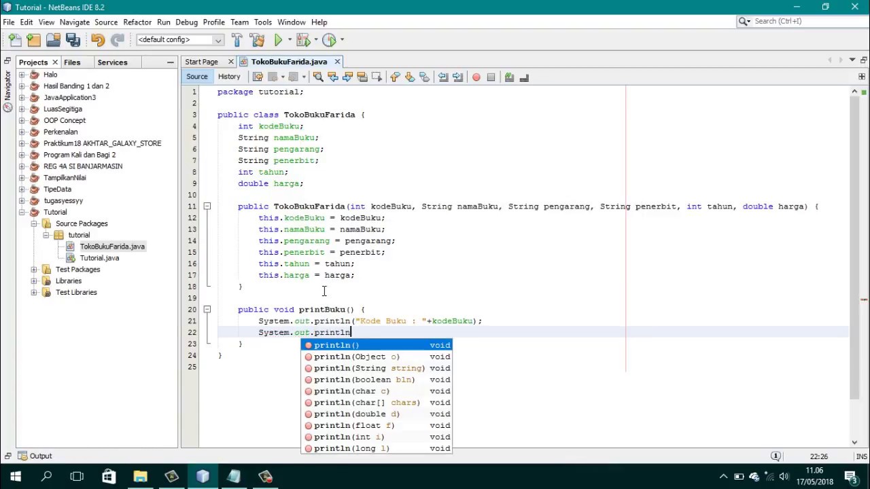This screenshot has width=870, height=489.
Task: Collapse the Tutorial project node
Action: pyautogui.click(x=22, y=212)
